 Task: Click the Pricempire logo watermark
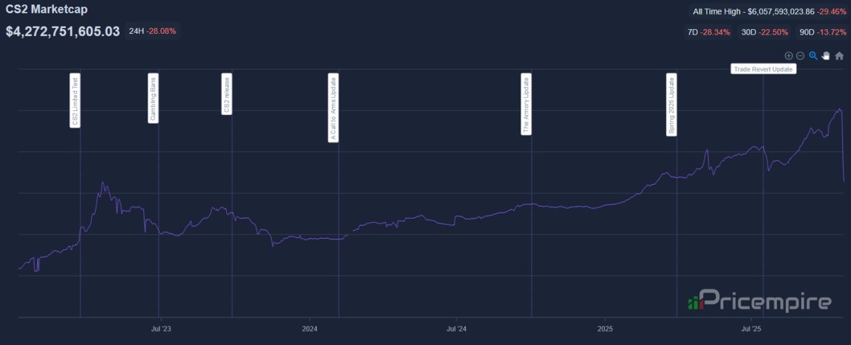pyautogui.click(x=759, y=302)
